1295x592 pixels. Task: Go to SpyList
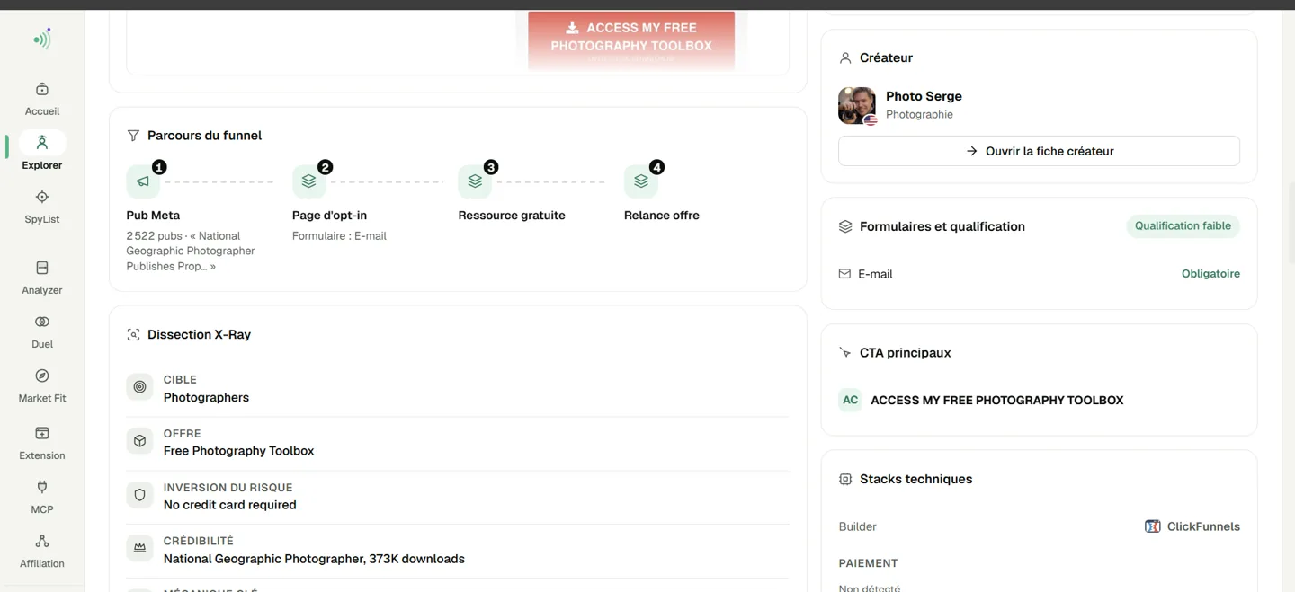[x=42, y=207]
